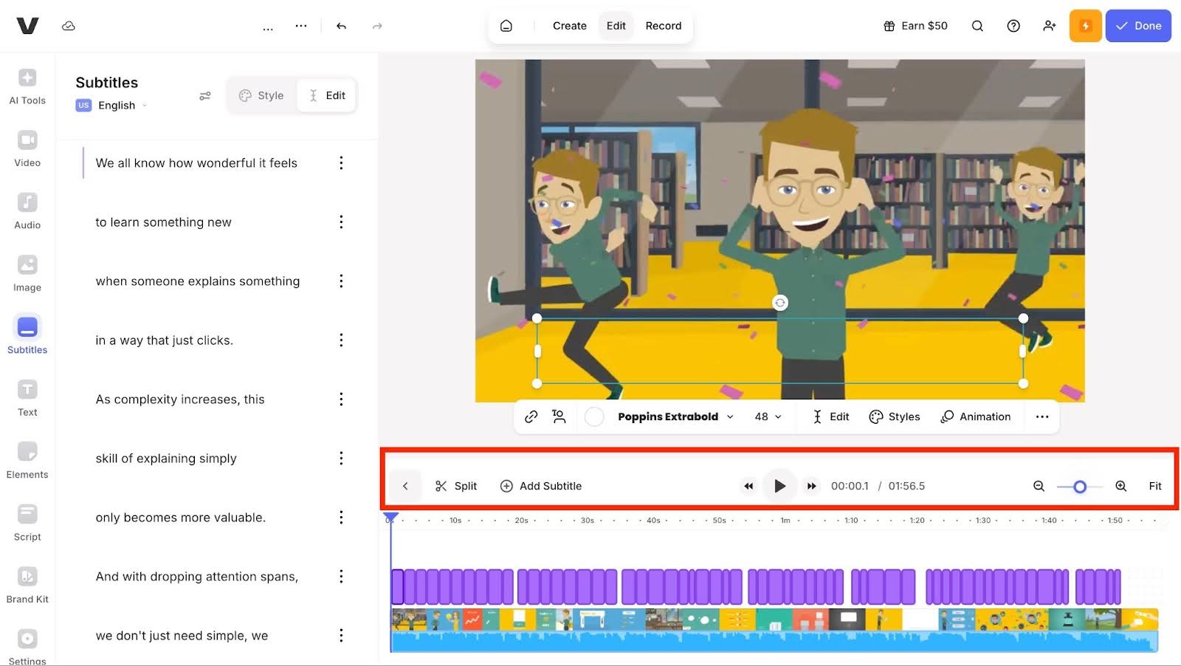Screen dimensions: 1181x666
Task: Click the zoom out magnifier on timeline
Action: 1039,486
